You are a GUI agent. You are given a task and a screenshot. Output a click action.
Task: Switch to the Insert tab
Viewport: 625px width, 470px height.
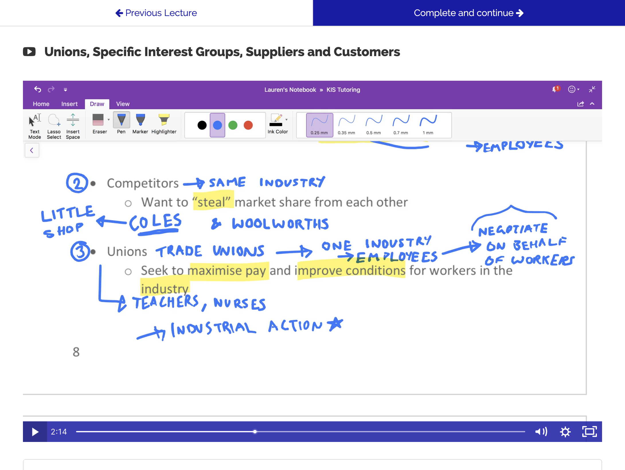[69, 104]
